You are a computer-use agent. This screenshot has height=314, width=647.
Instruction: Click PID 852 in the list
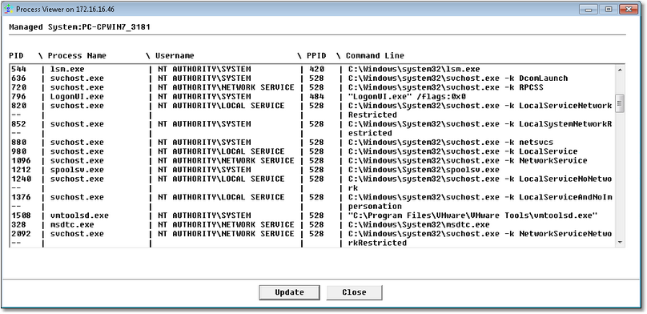[x=18, y=124]
